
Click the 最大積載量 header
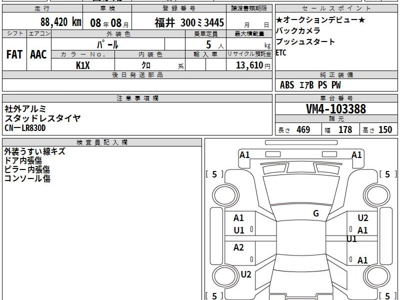click(x=249, y=34)
